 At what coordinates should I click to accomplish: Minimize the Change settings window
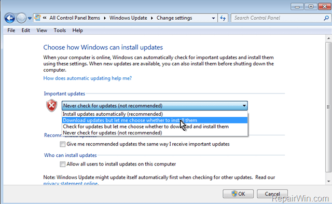point(297,7)
